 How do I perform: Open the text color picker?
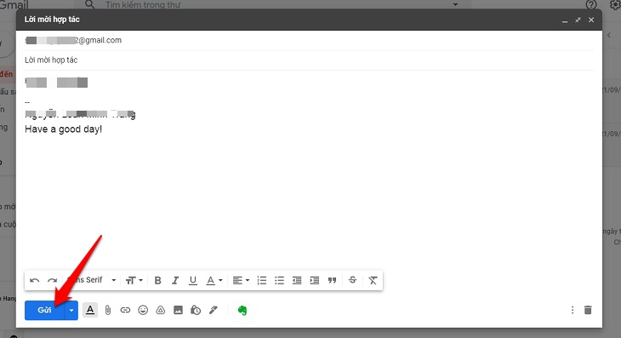pos(214,281)
